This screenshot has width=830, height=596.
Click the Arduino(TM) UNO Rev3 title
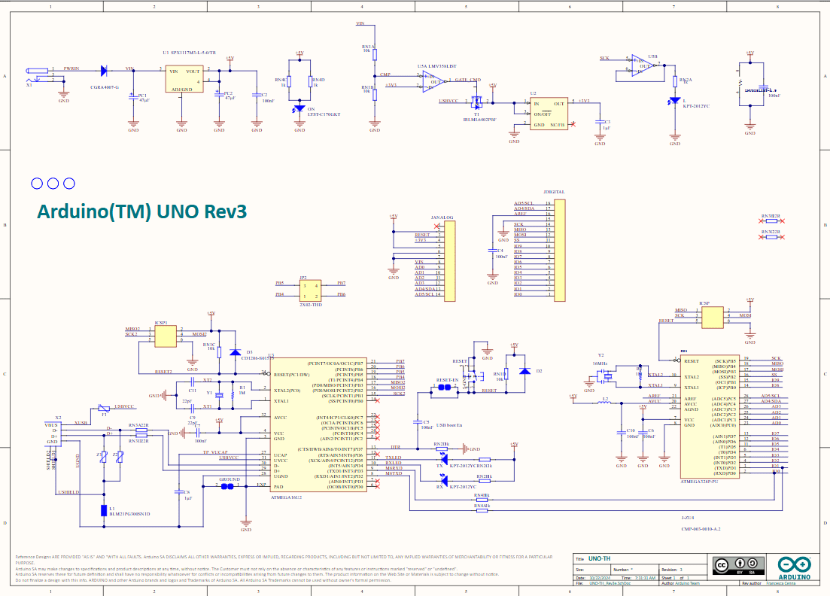[142, 211]
